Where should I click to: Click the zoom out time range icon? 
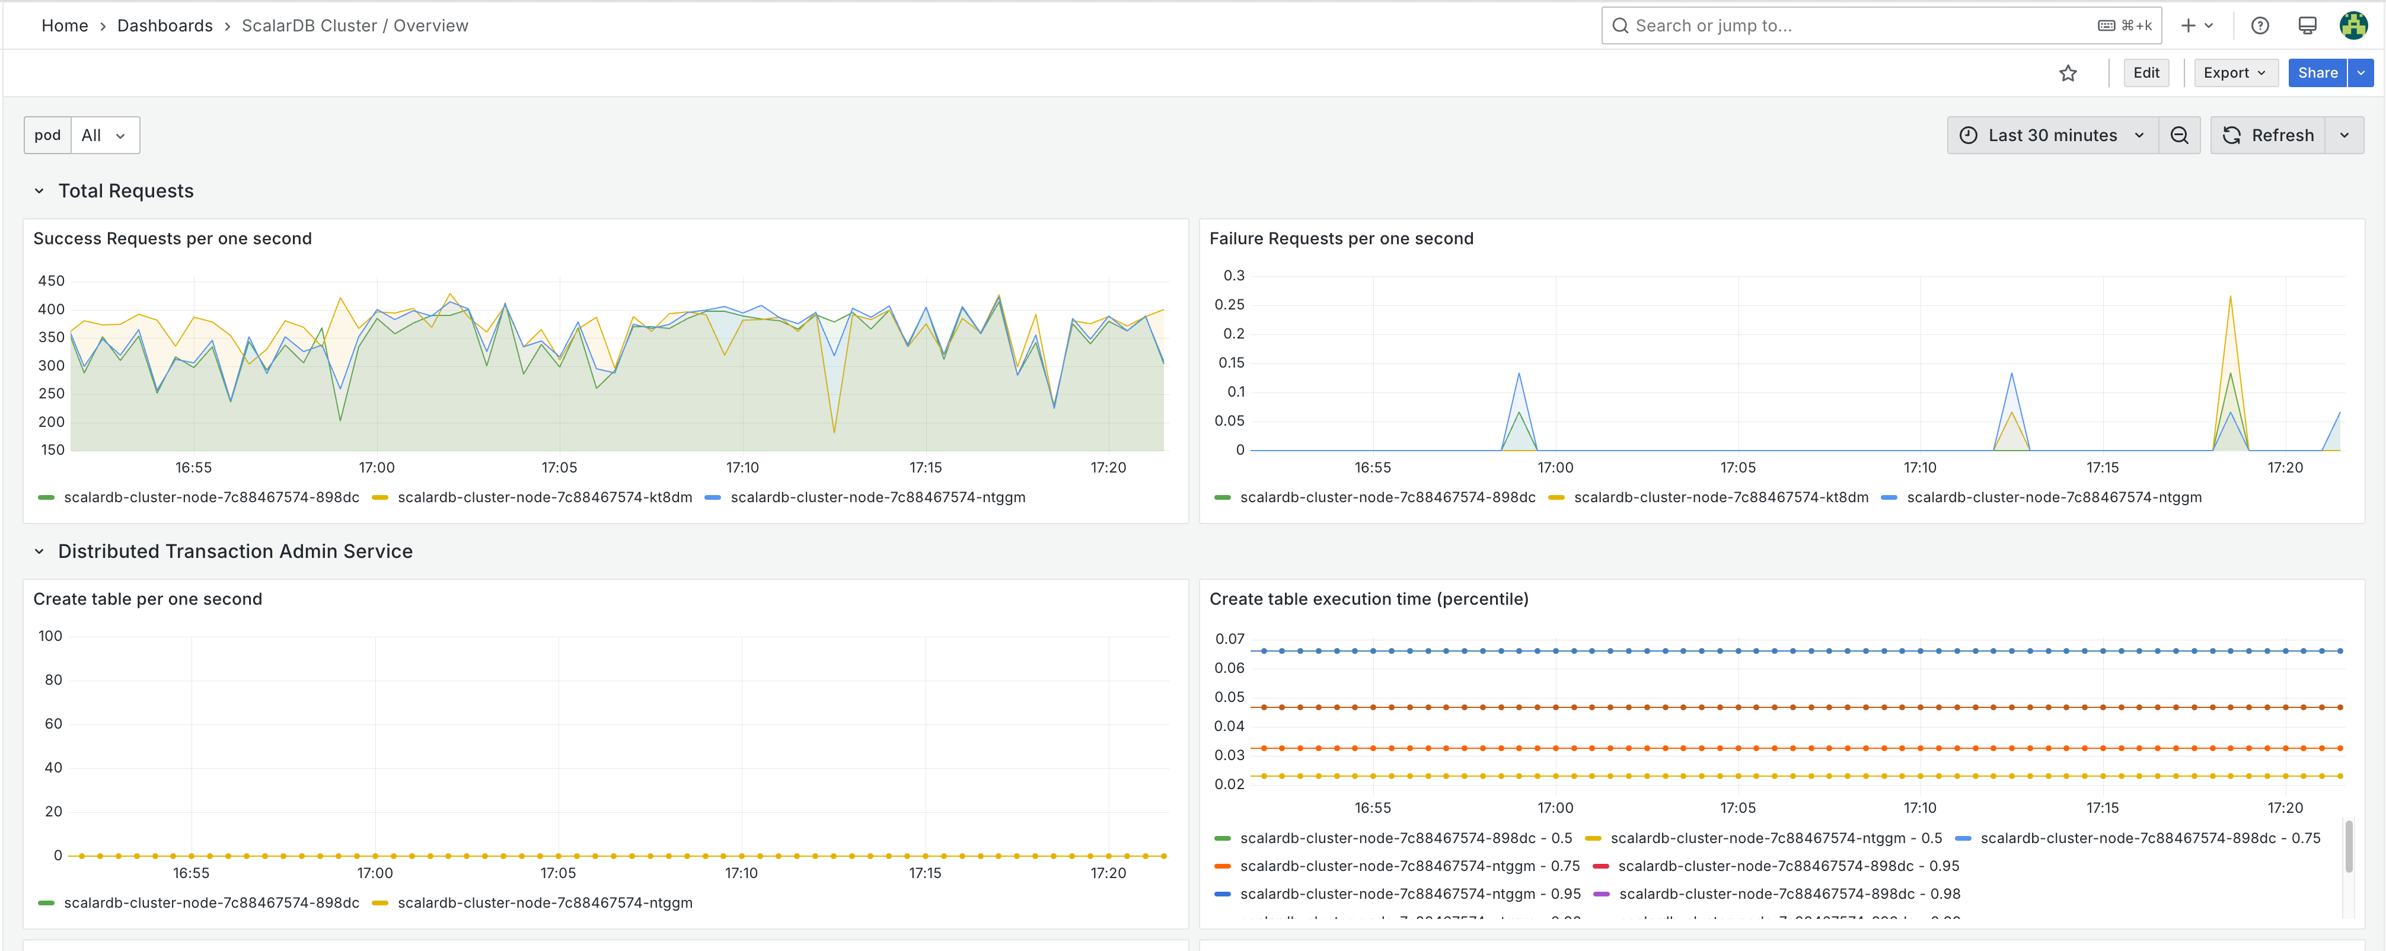click(2180, 135)
